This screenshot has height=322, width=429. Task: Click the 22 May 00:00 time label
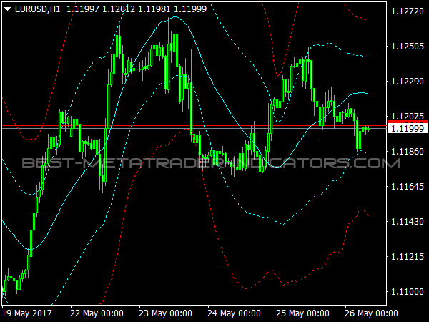97,313
